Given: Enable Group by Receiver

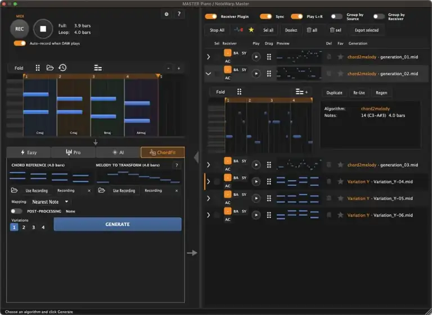Looking at the screenshot, I should (379, 16).
